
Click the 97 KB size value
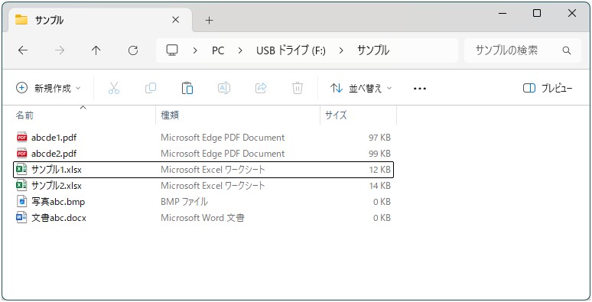tap(379, 138)
